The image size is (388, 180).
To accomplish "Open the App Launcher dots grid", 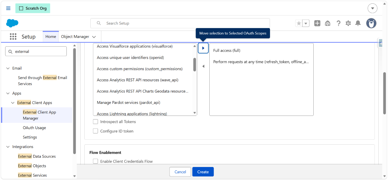I will (x=13, y=37).
